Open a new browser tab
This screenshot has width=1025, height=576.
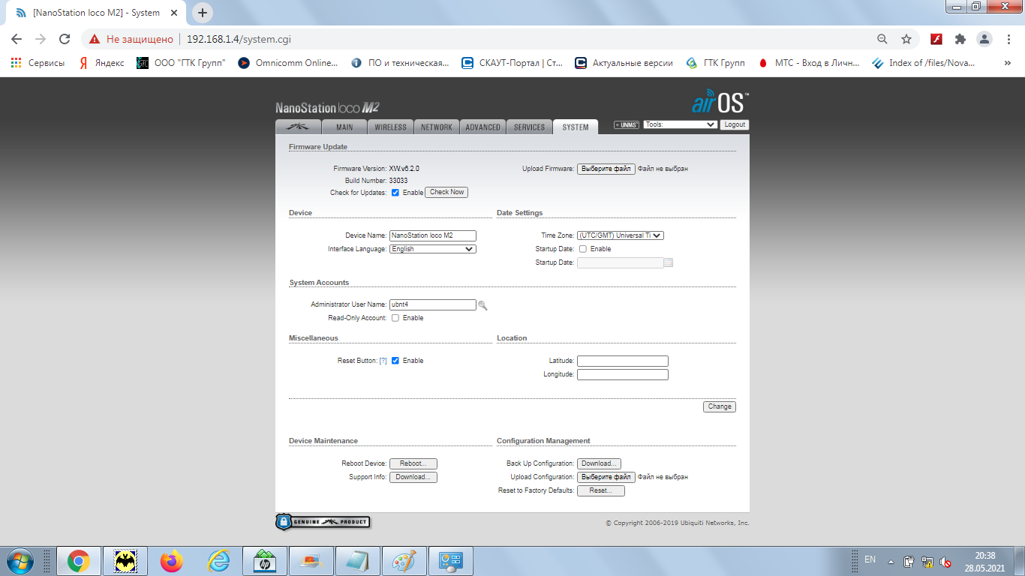[203, 13]
